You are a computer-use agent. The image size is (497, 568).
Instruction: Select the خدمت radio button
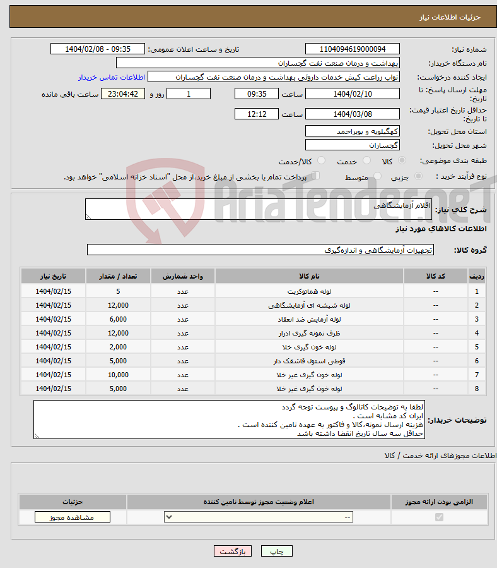pos(366,160)
